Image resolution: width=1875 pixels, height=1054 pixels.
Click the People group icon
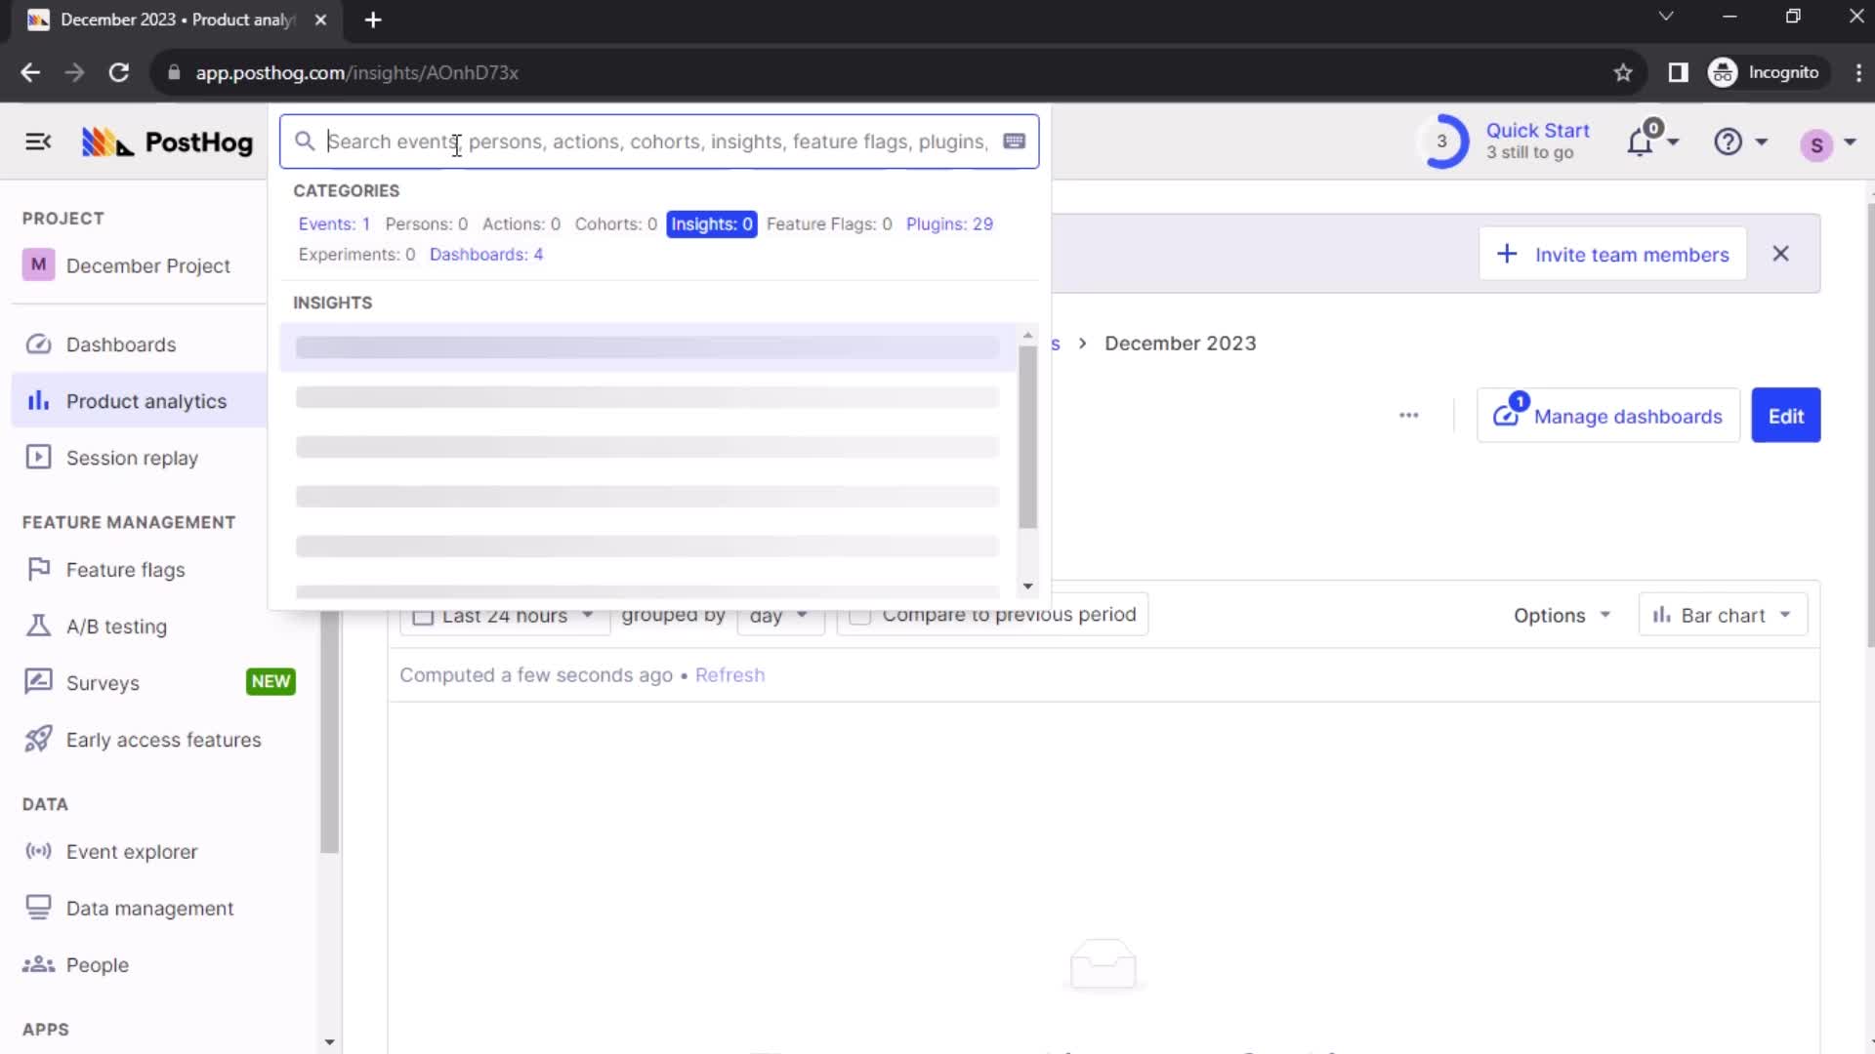(x=38, y=964)
